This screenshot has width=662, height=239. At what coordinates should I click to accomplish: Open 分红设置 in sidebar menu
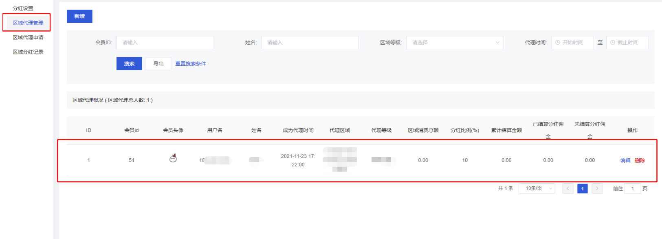[x=23, y=8]
